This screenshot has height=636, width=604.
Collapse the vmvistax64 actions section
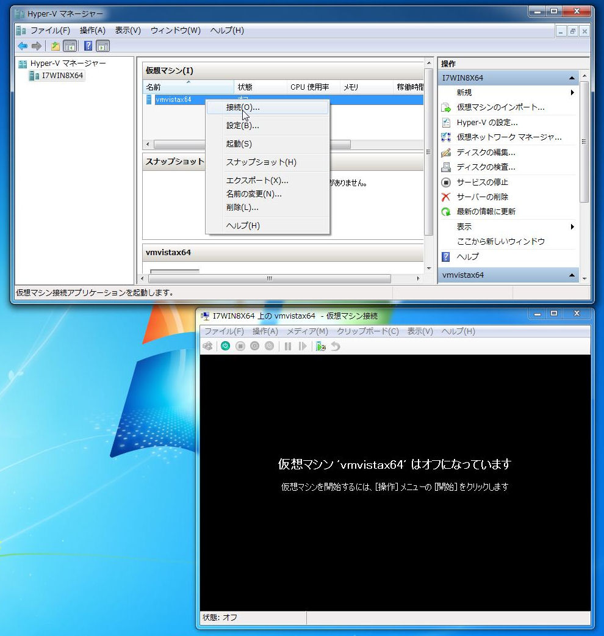[572, 275]
